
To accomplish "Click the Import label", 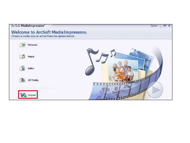I will click(32, 95).
